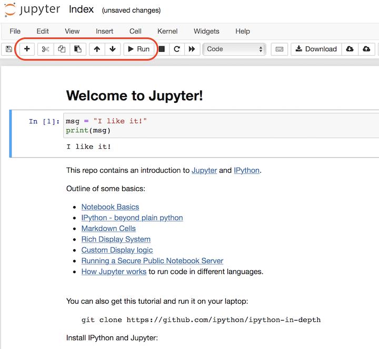The width and height of the screenshot is (379, 349).
Task: Click inside the code cell input area
Action: coord(221,125)
